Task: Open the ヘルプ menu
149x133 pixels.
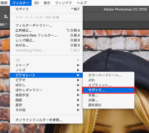Action: pos(82,3)
